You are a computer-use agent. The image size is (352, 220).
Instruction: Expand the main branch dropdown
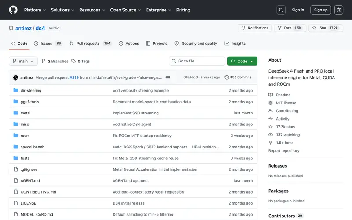23,61
